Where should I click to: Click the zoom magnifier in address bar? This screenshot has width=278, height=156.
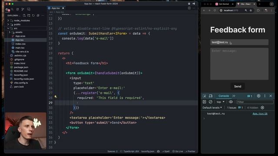tap(246, 10)
